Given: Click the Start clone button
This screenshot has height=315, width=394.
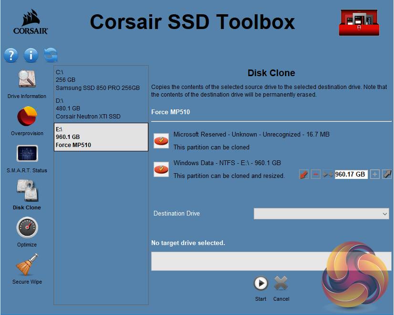Looking at the screenshot, I should [x=260, y=284].
